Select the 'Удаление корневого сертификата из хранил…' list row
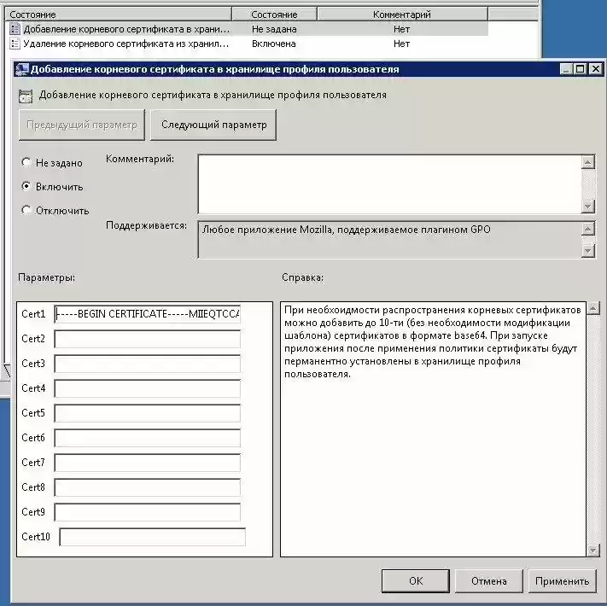Screen dimensions: 607x606 click(248, 44)
